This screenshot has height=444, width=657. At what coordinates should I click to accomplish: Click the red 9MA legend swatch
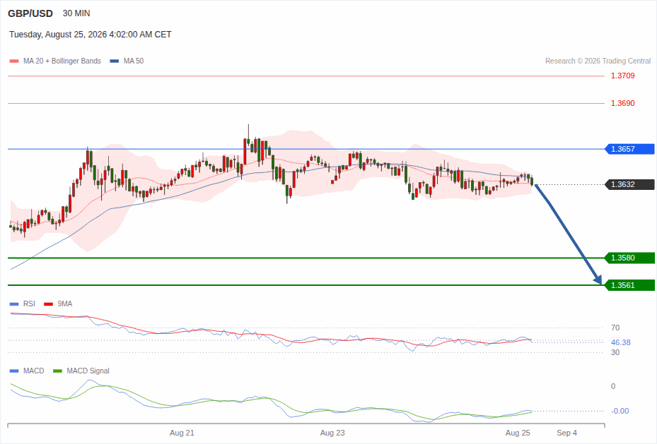pyautogui.click(x=49, y=304)
